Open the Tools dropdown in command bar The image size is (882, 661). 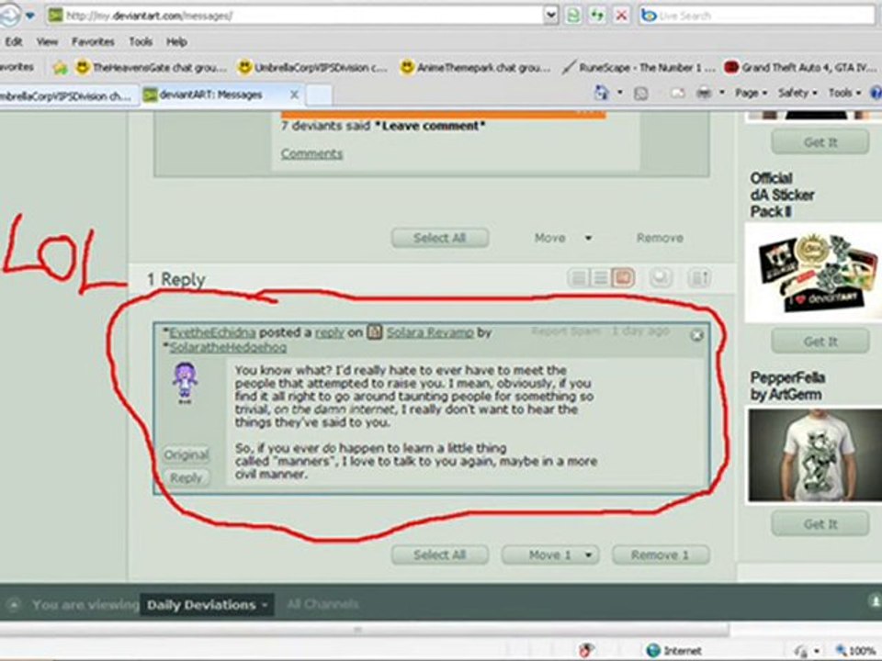[x=844, y=93]
